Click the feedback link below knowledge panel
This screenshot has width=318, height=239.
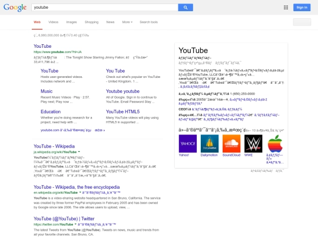point(267,171)
